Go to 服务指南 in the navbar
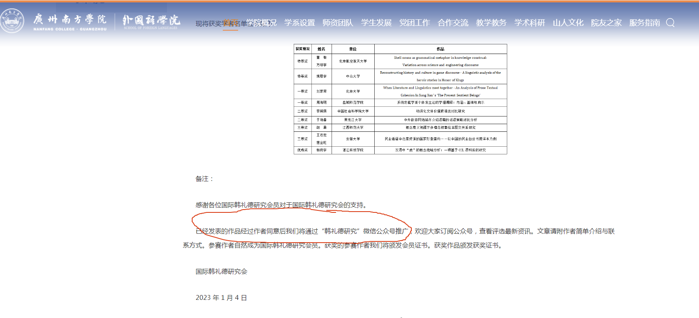This screenshot has height=318, width=699. (x=645, y=23)
